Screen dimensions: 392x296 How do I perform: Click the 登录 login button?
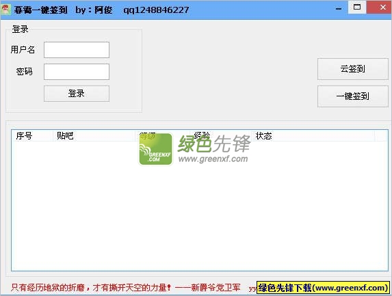point(77,94)
